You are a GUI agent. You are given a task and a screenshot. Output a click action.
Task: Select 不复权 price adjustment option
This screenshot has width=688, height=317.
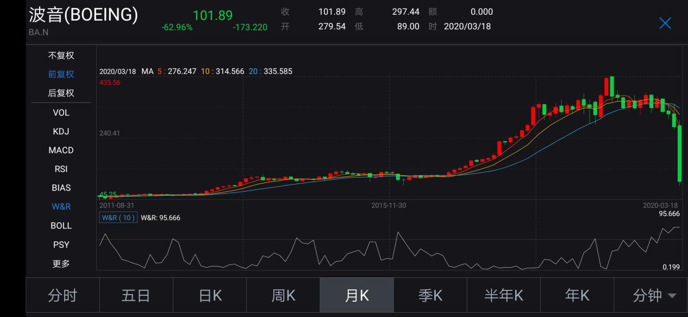point(61,55)
